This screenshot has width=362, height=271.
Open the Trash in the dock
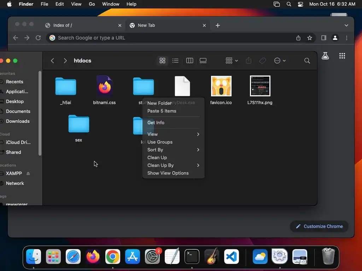[328, 256]
